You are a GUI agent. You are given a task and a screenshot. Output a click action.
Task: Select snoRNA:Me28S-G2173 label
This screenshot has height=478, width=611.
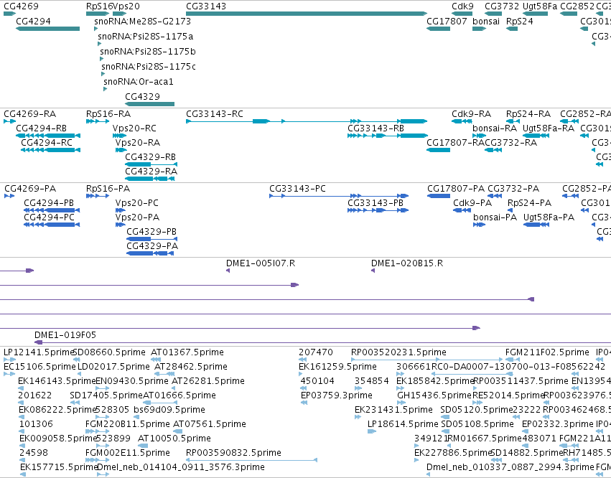[143, 22]
